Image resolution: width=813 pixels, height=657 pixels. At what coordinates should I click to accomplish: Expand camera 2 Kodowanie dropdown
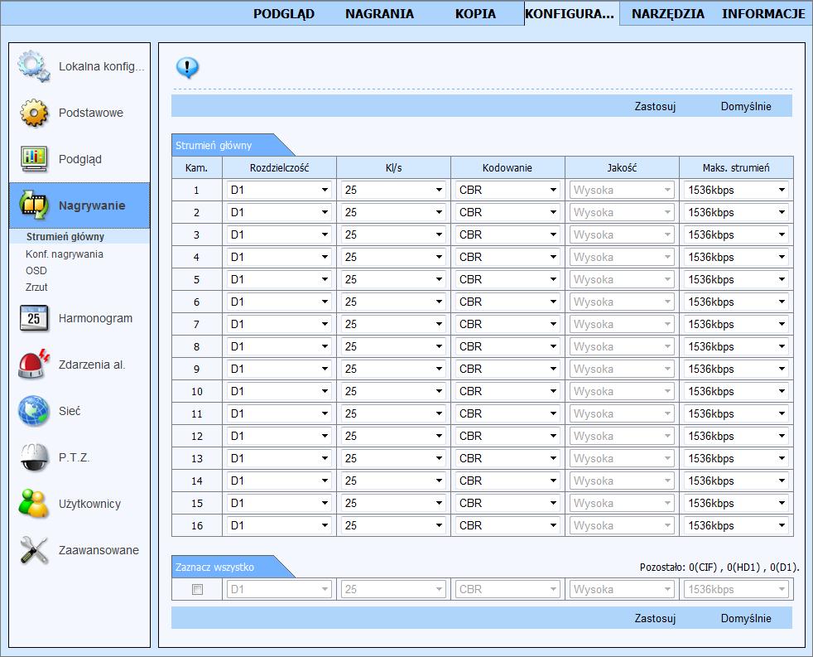tap(508, 212)
